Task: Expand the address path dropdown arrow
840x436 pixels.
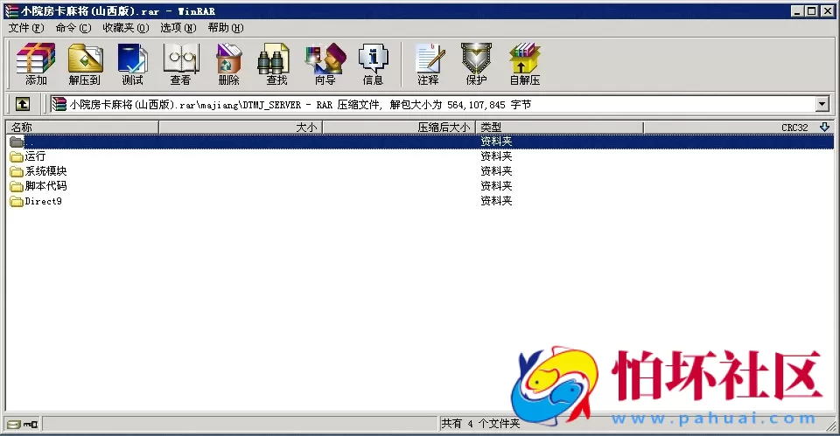Action: pyautogui.click(x=822, y=105)
